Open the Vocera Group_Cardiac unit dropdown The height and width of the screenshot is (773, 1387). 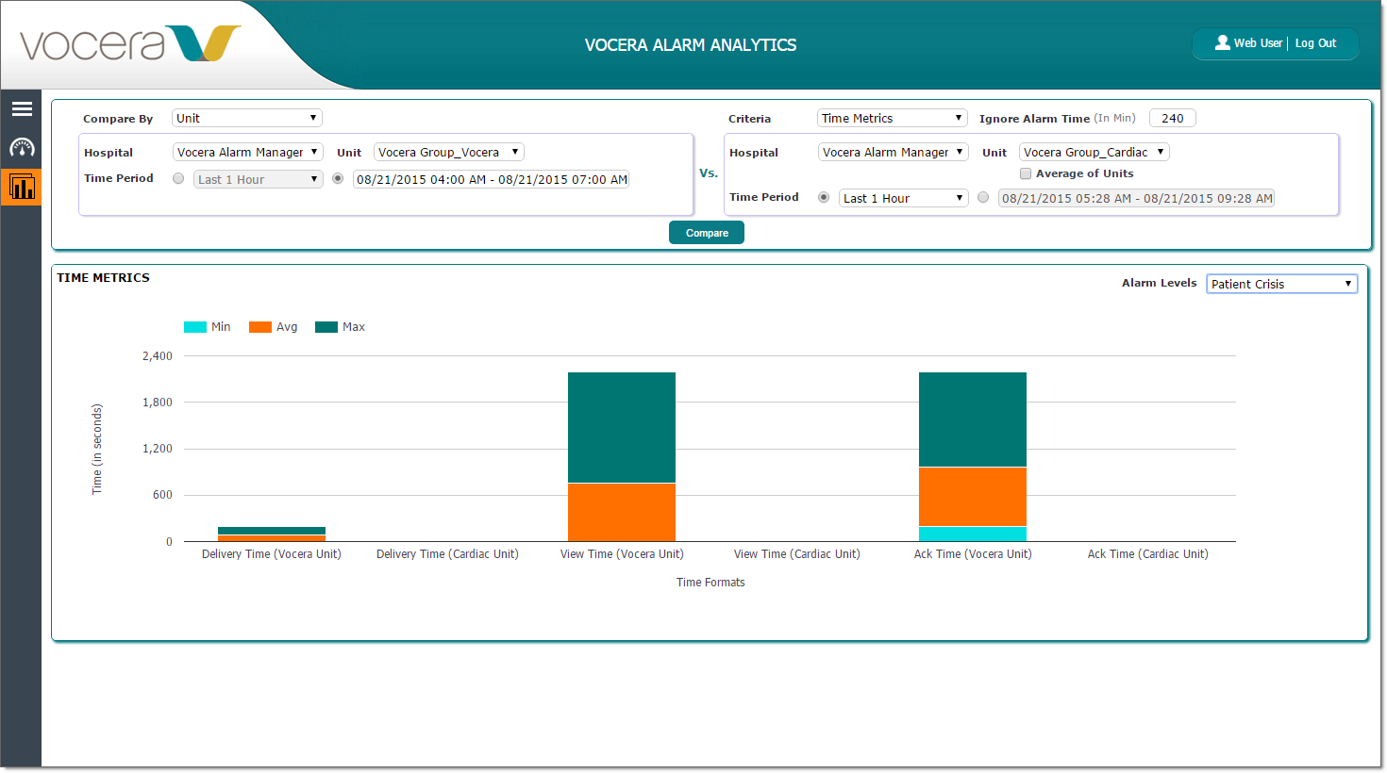coord(1094,152)
